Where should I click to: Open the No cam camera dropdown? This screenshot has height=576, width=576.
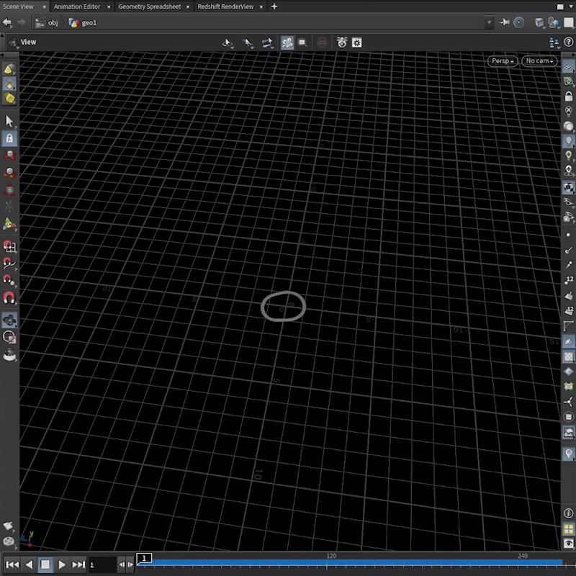click(x=539, y=61)
